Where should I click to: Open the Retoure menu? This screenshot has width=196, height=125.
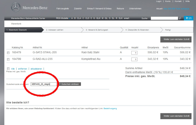click(120, 9)
